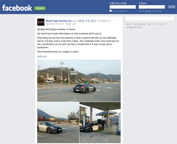Expand the 더 보기 footer dropdown

click(163, 24)
